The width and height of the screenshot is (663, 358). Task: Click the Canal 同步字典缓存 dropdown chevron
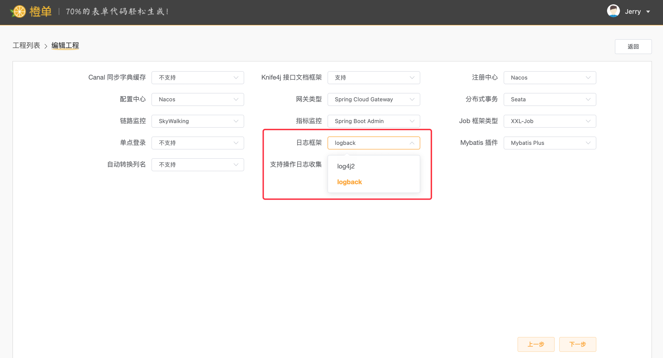pos(236,78)
